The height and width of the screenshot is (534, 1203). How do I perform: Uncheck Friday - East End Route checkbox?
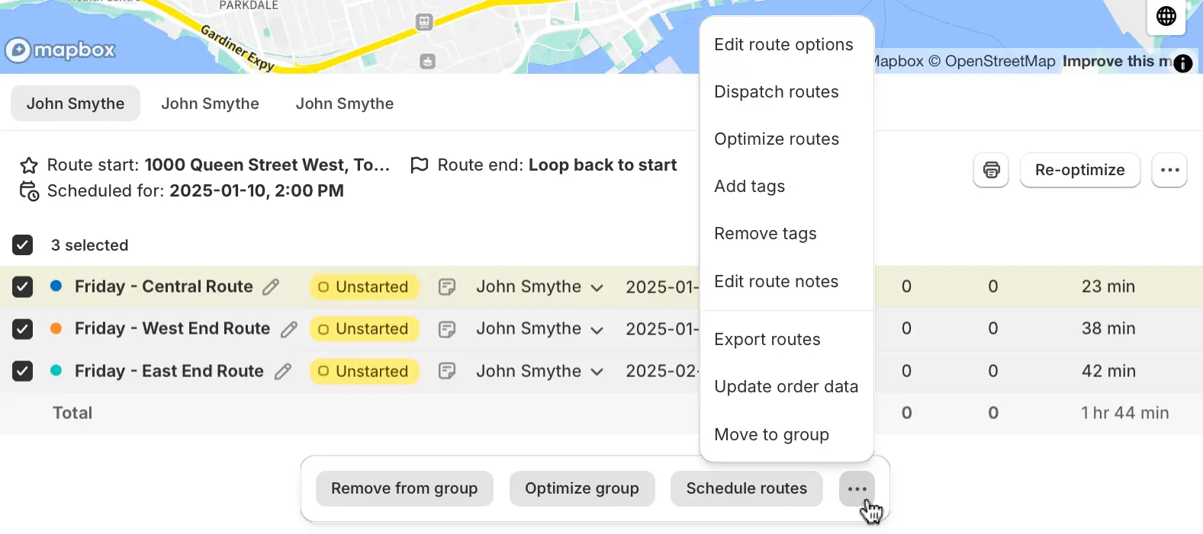pos(23,371)
